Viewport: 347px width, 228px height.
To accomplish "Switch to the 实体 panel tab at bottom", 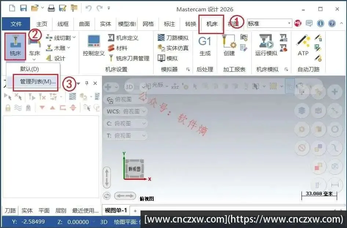I will [27, 210].
